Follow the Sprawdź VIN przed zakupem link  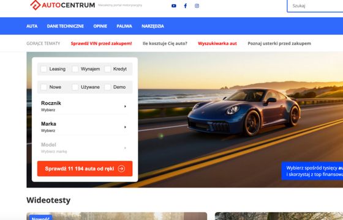[102, 43]
